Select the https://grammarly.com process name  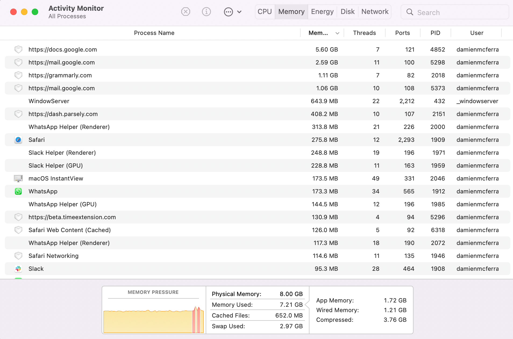tap(60, 75)
